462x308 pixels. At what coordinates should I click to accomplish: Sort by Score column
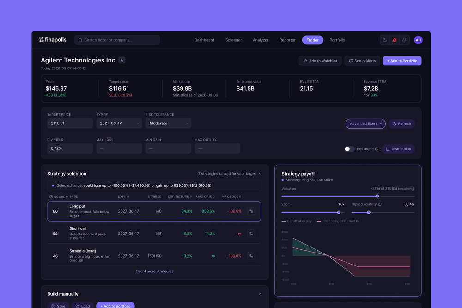[x=61, y=197]
